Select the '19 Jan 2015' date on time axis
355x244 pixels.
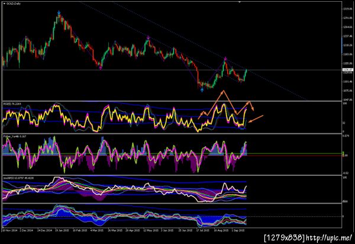click(x=62, y=230)
